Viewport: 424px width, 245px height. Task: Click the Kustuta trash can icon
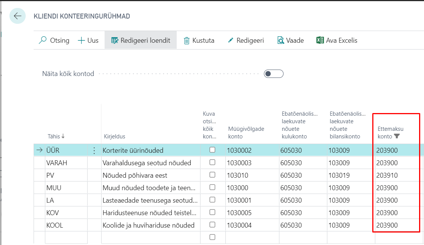coord(187,40)
